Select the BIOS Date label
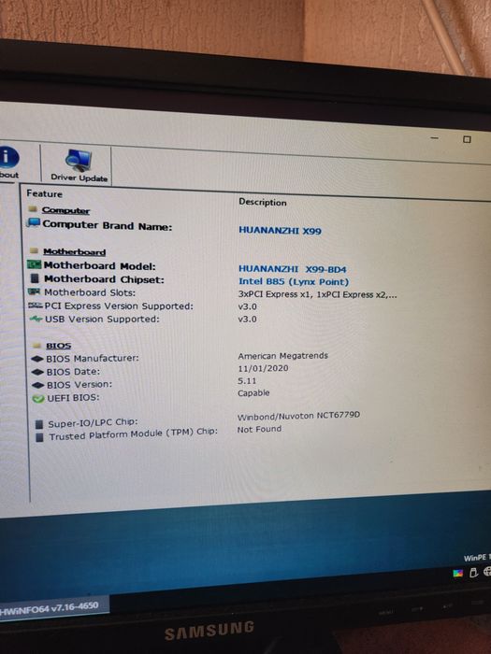 pyautogui.click(x=74, y=372)
